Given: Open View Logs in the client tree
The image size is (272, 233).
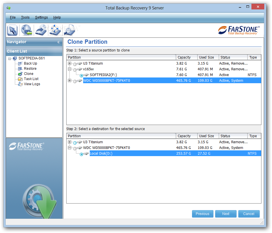Looking at the screenshot, I should pyautogui.click(x=32, y=84).
